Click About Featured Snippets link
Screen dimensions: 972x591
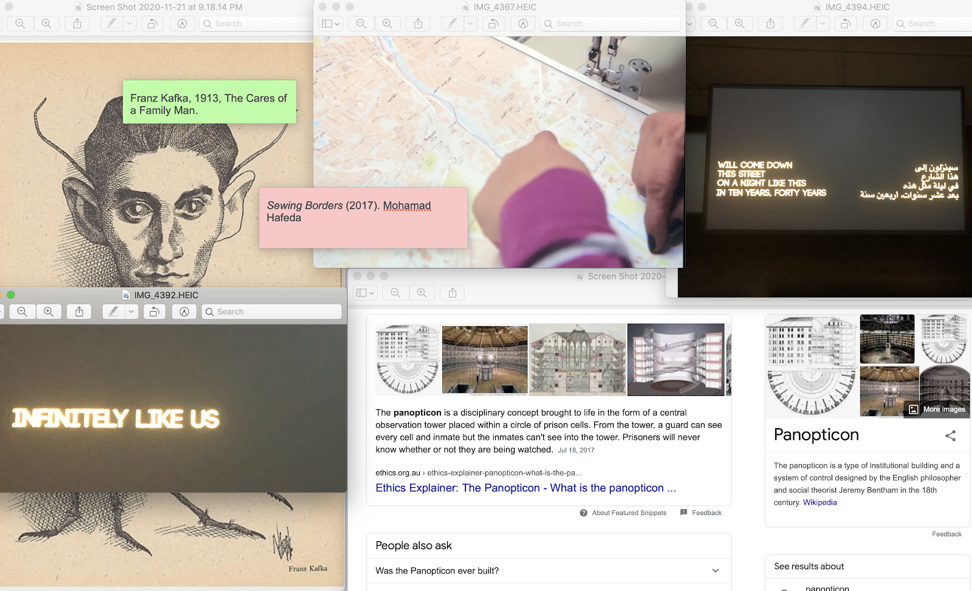pyautogui.click(x=623, y=513)
